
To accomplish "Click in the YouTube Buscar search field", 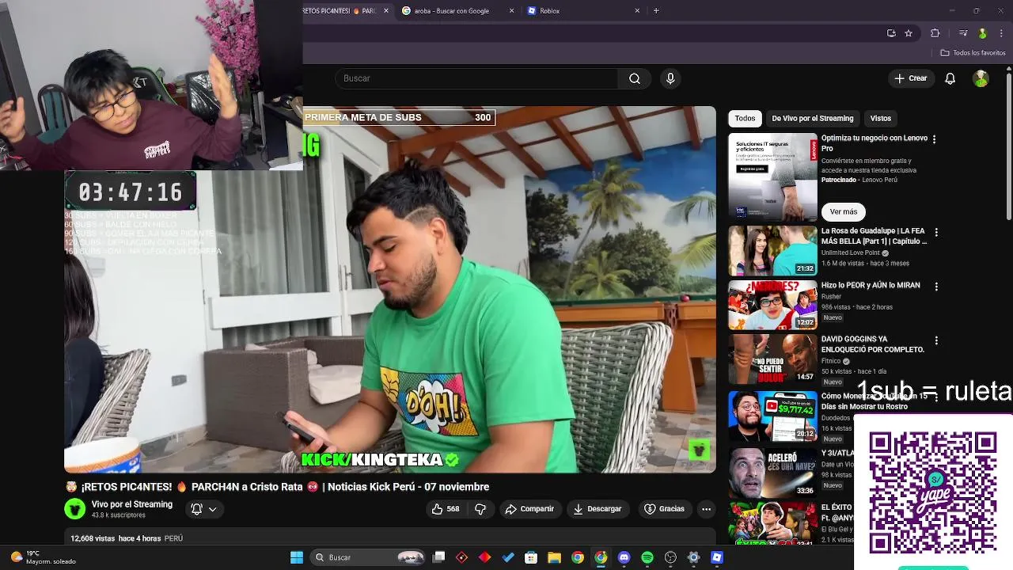I will 476,78.
